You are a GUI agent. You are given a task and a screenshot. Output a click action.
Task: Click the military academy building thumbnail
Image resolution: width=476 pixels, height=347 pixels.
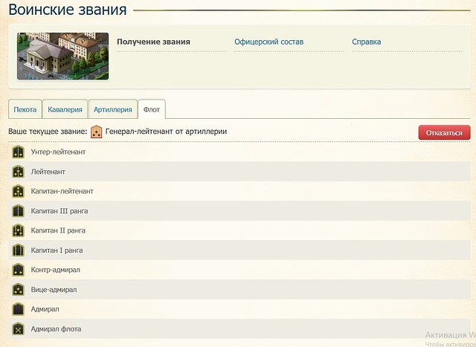click(62, 56)
